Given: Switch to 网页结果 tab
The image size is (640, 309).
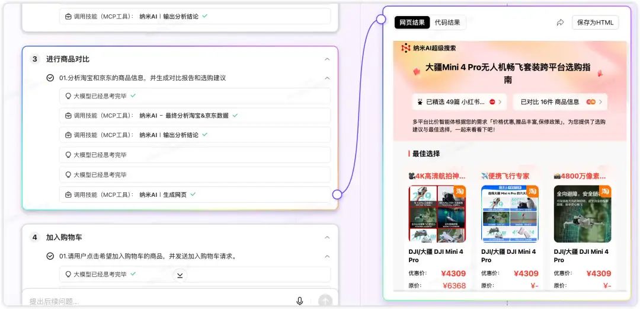Looking at the screenshot, I should [x=412, y=23].
